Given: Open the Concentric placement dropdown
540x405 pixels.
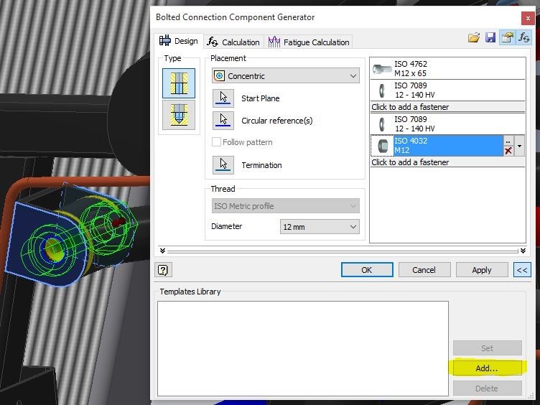Looking at the screenshot, I should 286,76.
